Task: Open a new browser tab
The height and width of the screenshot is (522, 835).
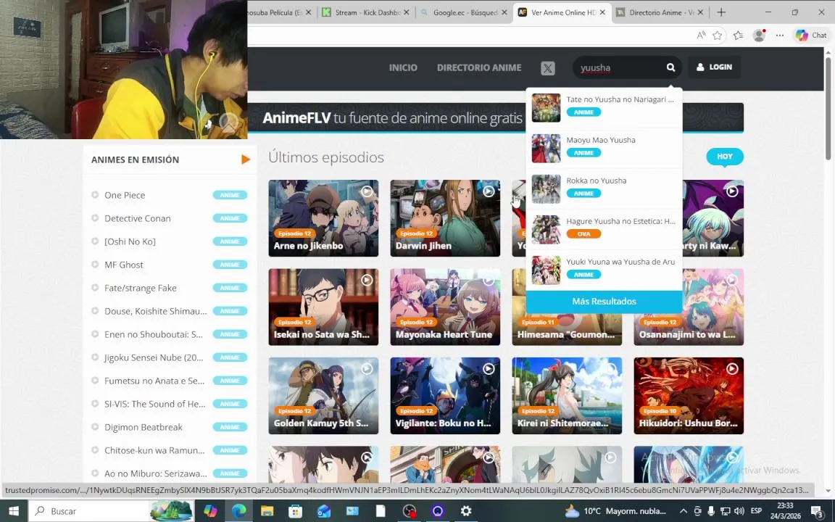Action: point(721,12)
